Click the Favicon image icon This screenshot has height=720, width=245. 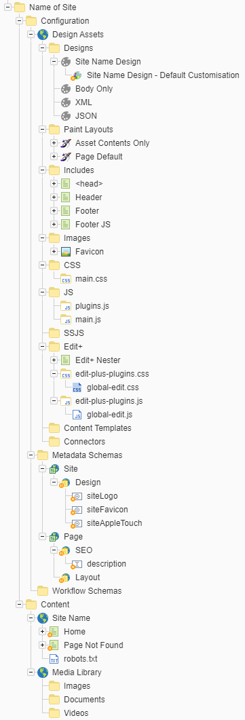66,252
